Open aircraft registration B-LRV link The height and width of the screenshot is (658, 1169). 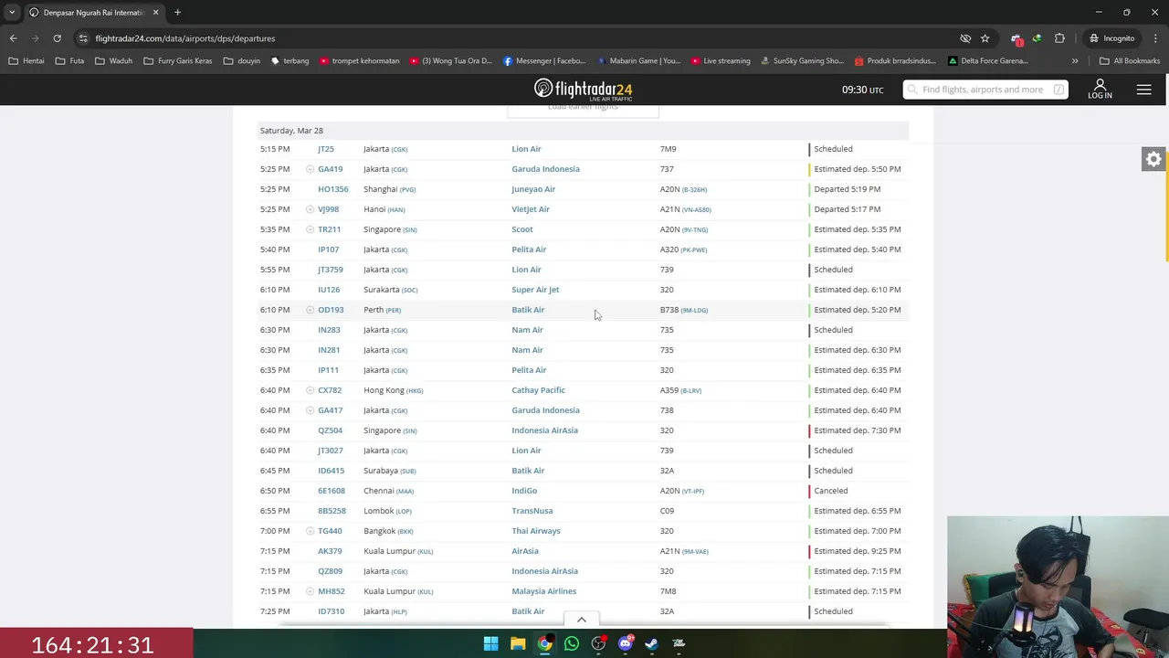691,391
